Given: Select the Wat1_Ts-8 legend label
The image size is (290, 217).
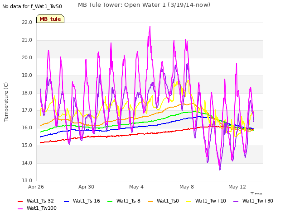Looking at the screenshot, I should tap(128, 201).
